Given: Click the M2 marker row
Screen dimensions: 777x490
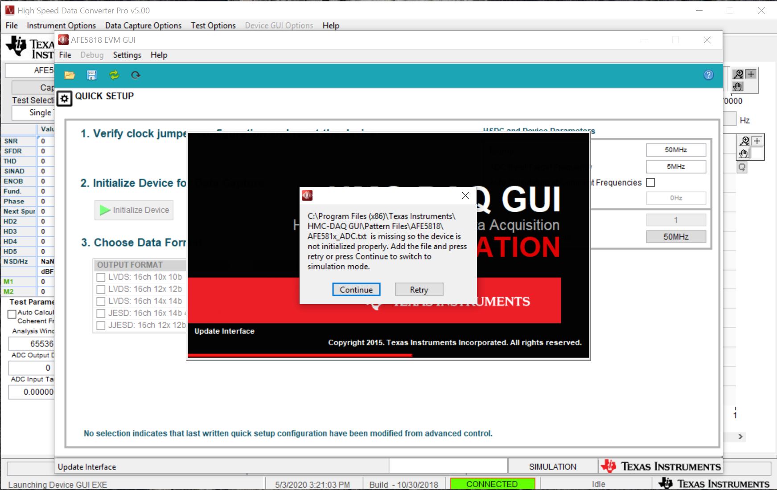Looking at the screenshot, I should 28,292.
